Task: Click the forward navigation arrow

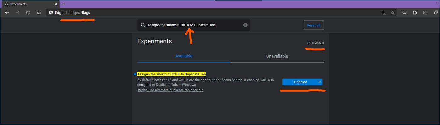Action: (x=18, y=13)
